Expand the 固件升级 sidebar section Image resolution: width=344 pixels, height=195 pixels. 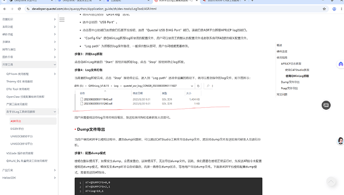(29, 57)
